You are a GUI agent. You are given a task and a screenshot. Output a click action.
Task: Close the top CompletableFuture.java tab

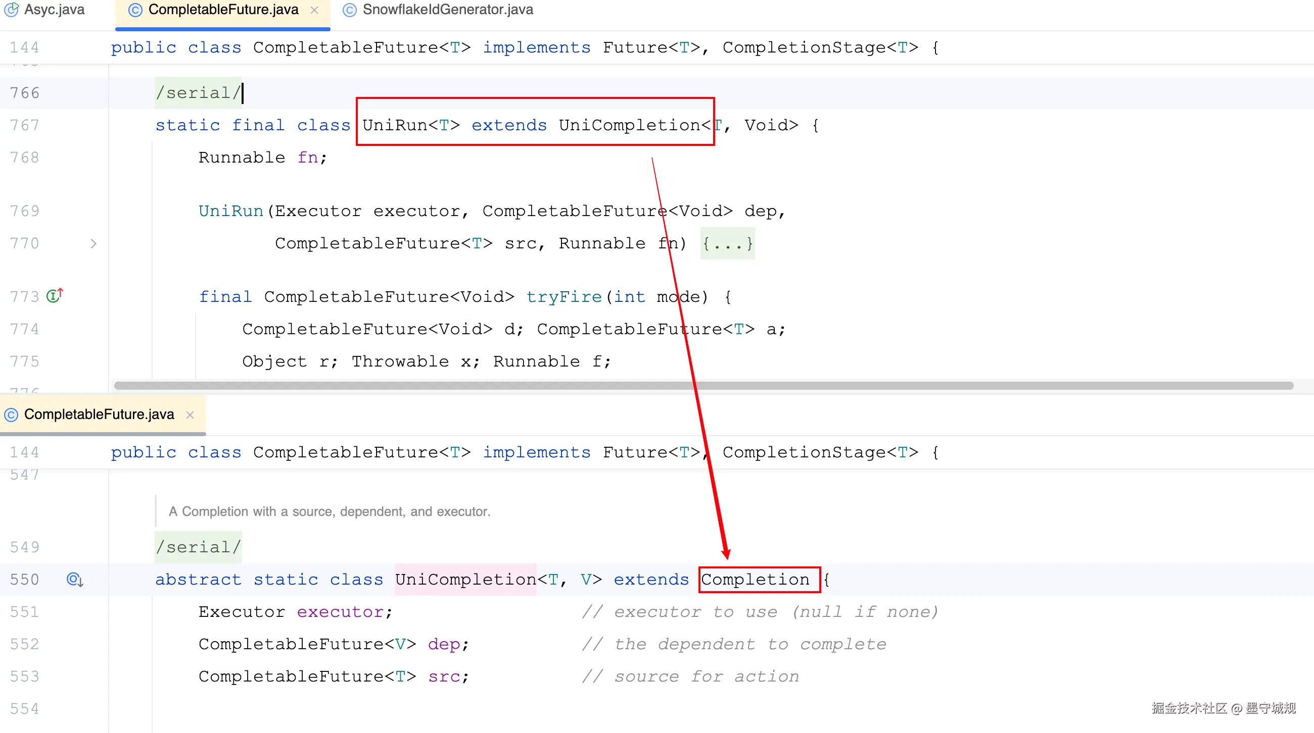(x=314, y=10)
